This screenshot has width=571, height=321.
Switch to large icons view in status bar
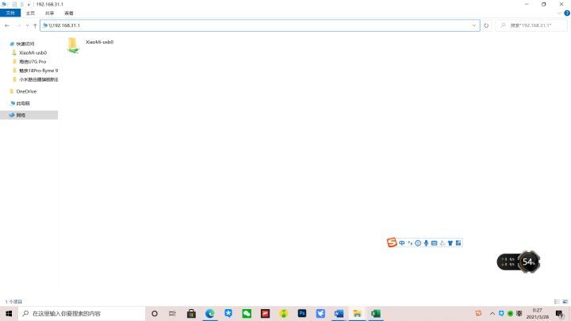pos(565,301)
